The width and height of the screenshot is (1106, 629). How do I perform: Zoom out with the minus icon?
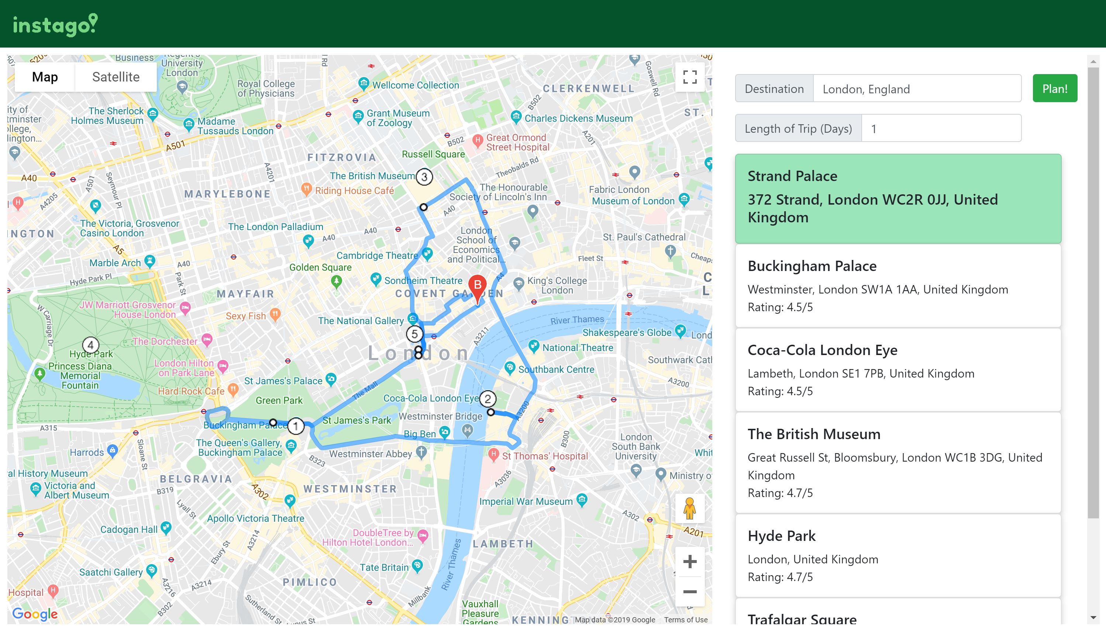(x=690, y=591)
